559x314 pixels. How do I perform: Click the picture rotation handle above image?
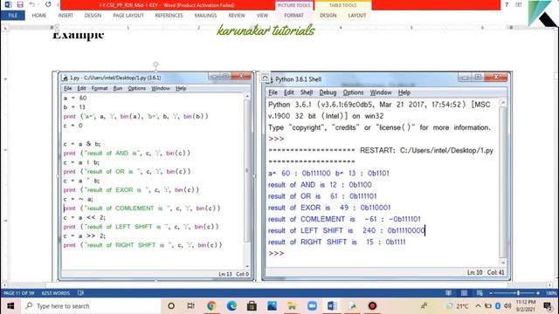[155, 65]
